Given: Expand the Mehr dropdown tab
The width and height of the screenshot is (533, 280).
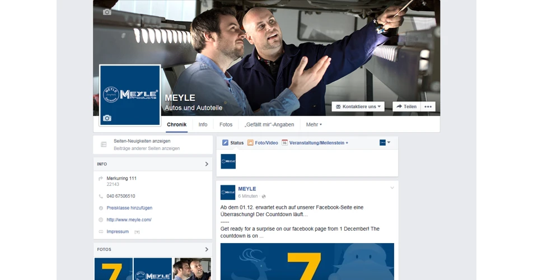Looking at the screenshot, I should (314, 124).
